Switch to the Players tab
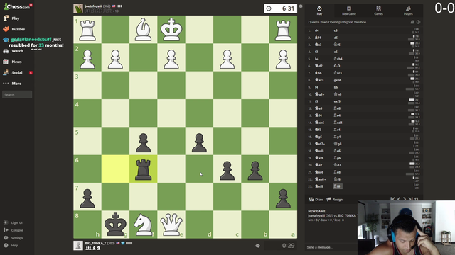455x255 pixels. coord(408,11)
